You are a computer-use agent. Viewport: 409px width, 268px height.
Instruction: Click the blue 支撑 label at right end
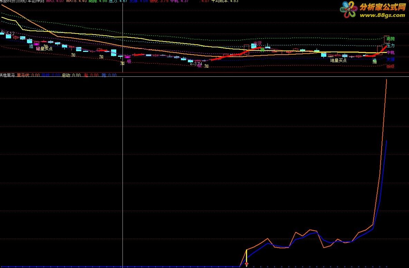[390, 59]
